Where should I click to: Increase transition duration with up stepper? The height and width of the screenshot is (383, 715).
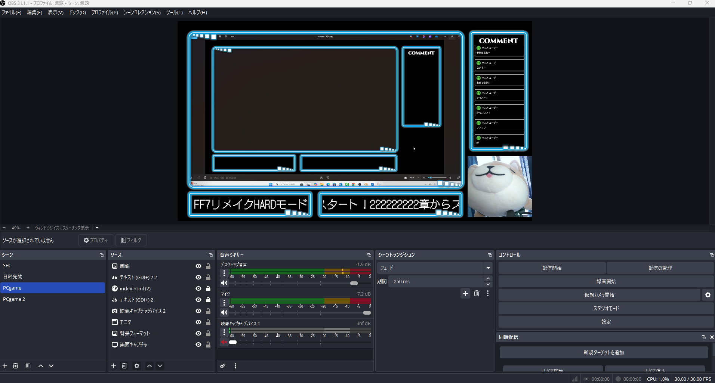click(x=488, y=279)
